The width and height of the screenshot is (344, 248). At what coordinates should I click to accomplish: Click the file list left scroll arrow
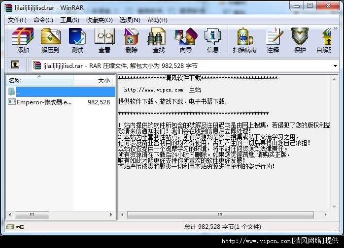pyautogui.click(x=10, y=215)
